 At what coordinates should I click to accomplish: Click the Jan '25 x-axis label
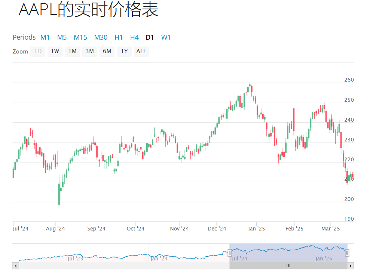[x=256, y=229]
